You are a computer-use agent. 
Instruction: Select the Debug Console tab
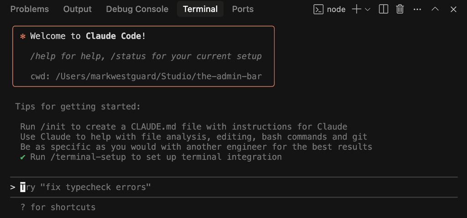pos(137,9)
